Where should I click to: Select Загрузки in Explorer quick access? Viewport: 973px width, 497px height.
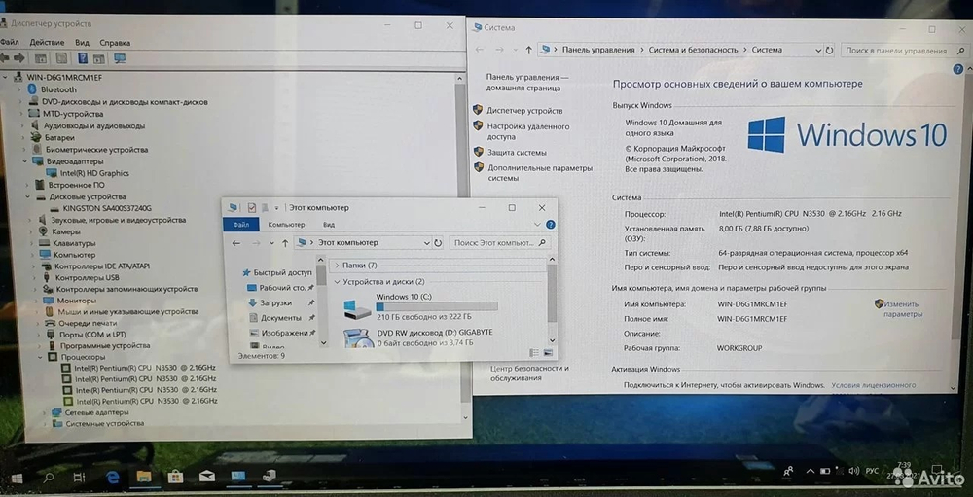pos(275,302)
